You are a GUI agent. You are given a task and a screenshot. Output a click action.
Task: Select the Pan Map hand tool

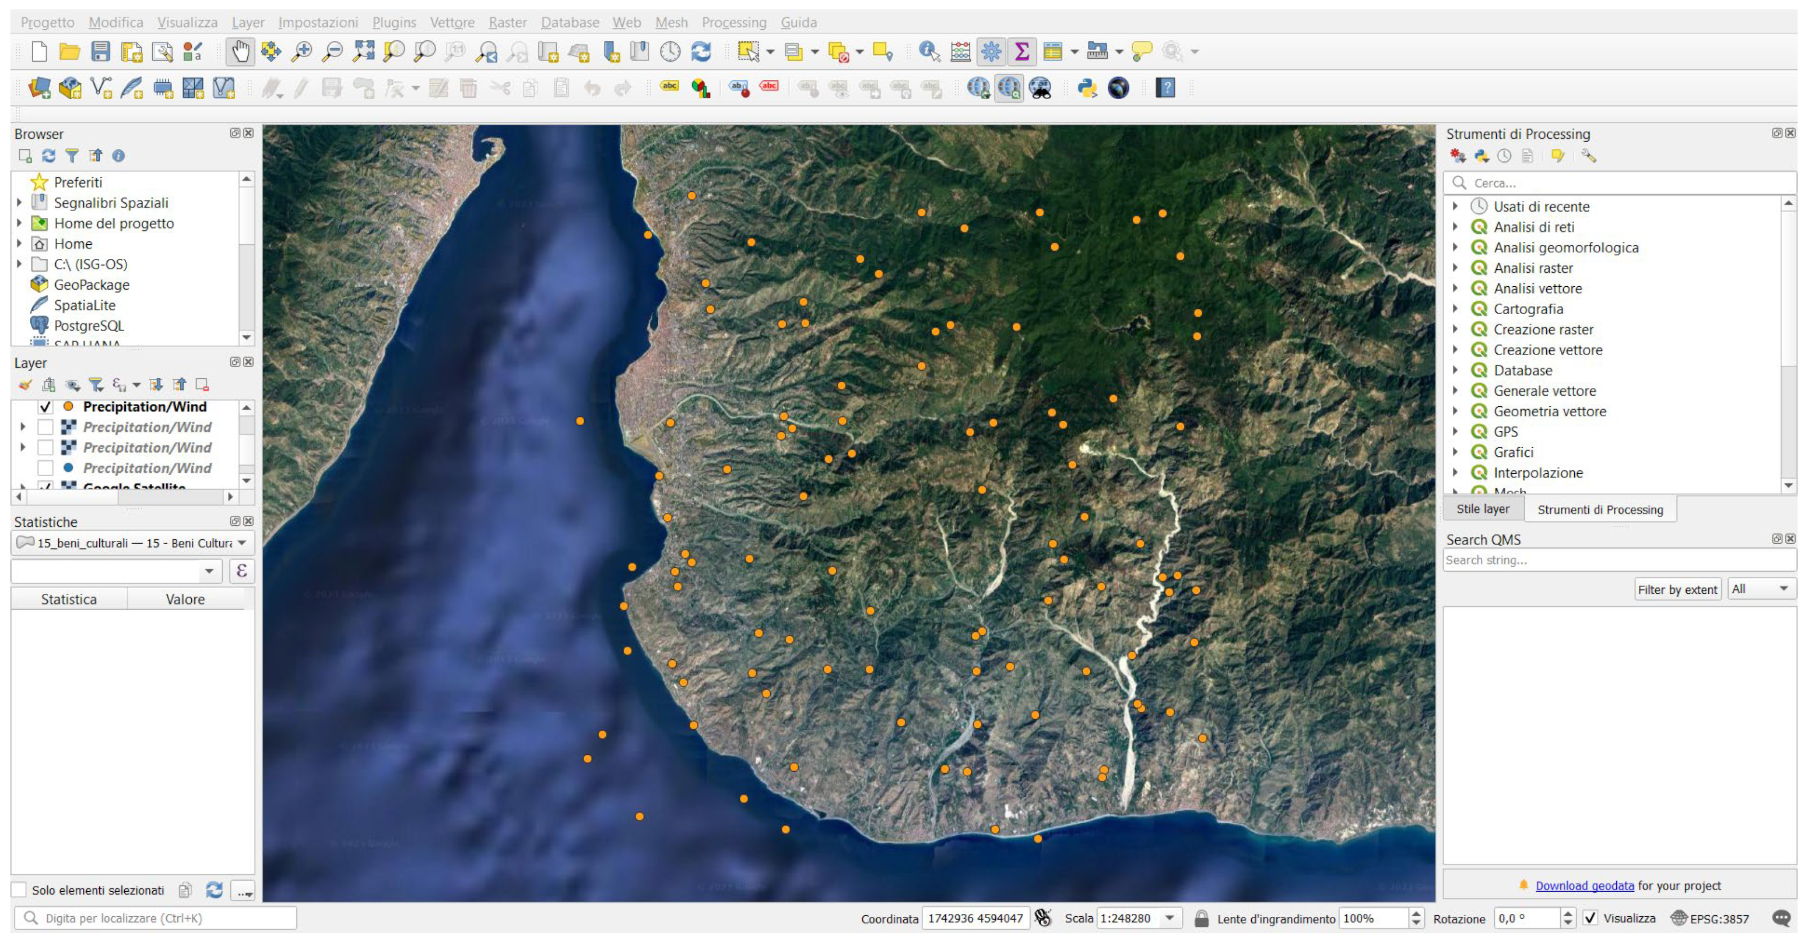pyautogui.click(x=240, y=51)
